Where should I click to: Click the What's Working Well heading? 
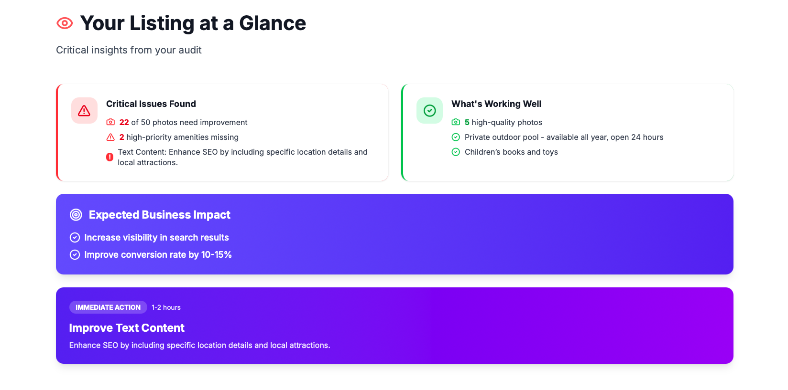pyautogui.click(x=496, y=104)
